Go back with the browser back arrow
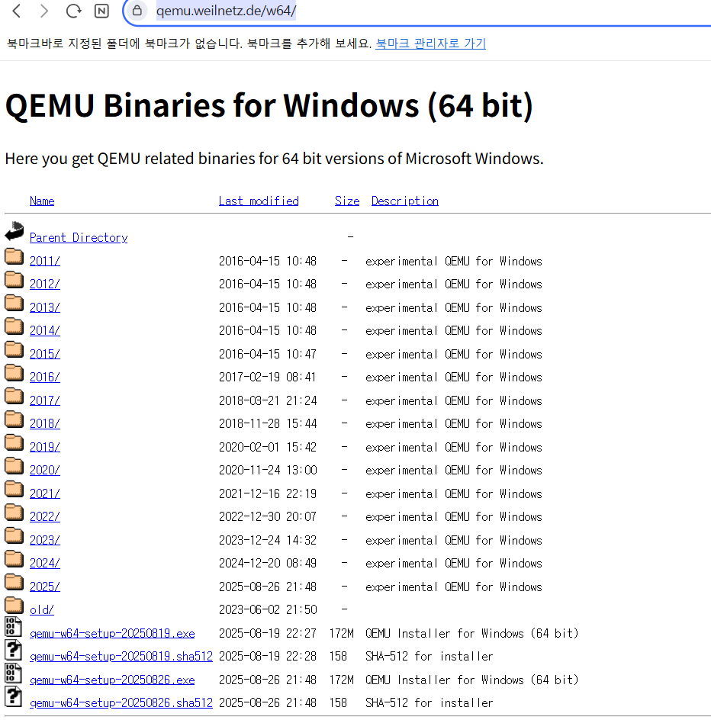The image size is (711, 720). coord(17,11)
